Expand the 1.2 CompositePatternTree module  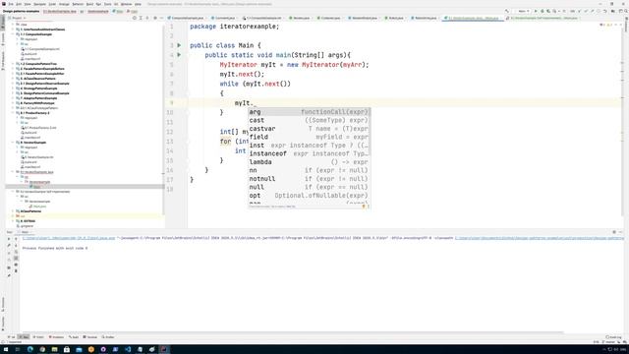coord(13,64)
